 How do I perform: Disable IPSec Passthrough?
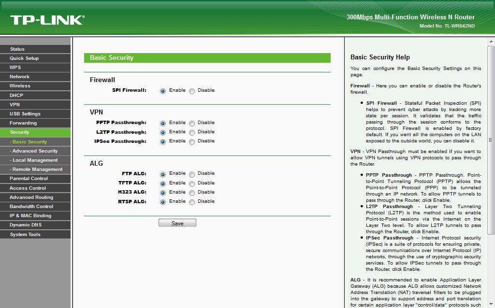pyautogui.click(x=192, y=141)
